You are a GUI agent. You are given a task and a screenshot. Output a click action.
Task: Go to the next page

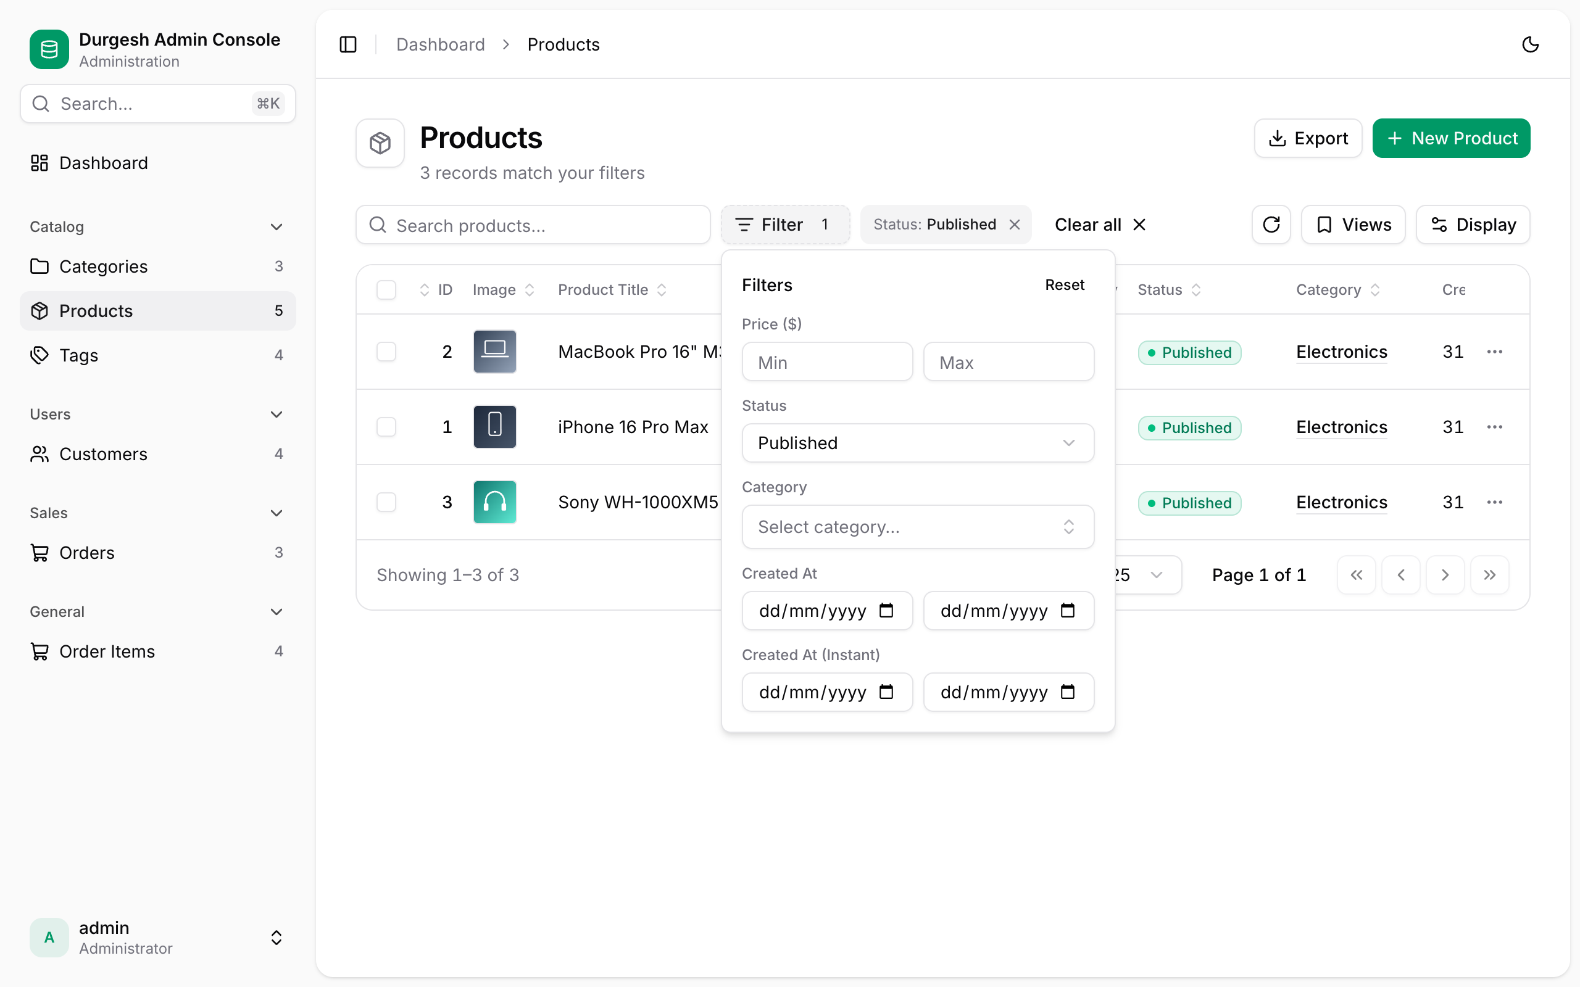coord(1445,575)
